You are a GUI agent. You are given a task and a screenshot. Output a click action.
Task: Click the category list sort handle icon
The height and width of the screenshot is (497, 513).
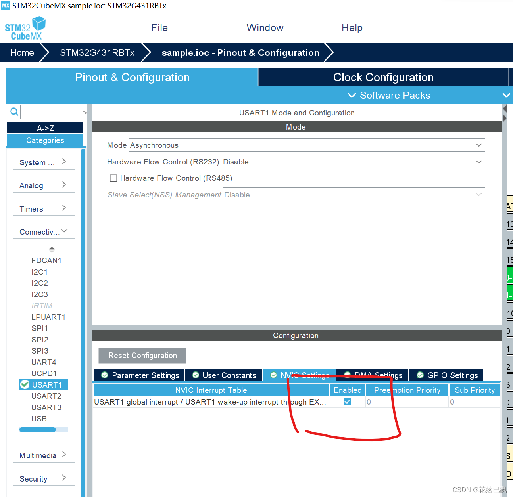(52, 249)
